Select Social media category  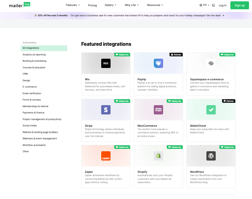(30, 126)
